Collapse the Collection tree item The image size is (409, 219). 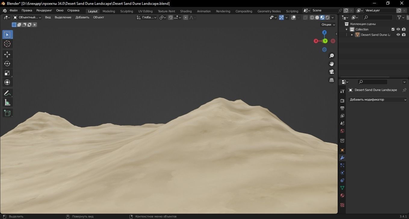coord(347,29)
